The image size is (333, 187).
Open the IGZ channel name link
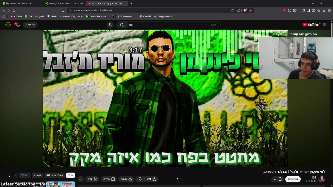point(314,178)
